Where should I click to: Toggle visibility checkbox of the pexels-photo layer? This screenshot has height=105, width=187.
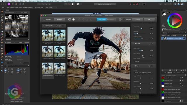tap(184, 38)
